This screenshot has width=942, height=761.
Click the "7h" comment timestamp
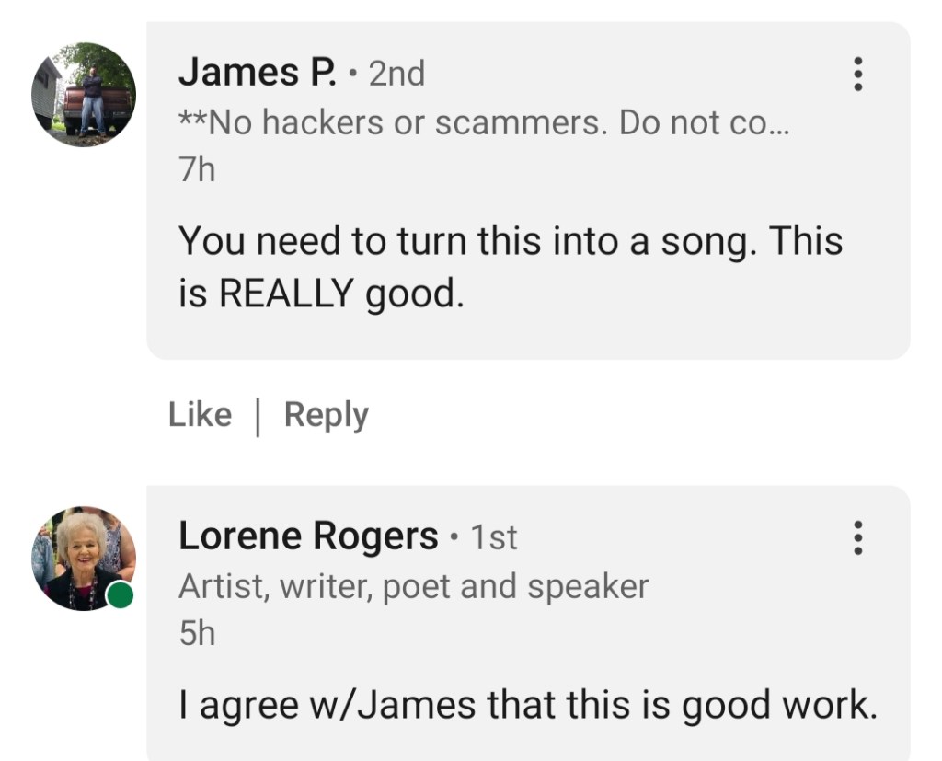tap(197, 169)
